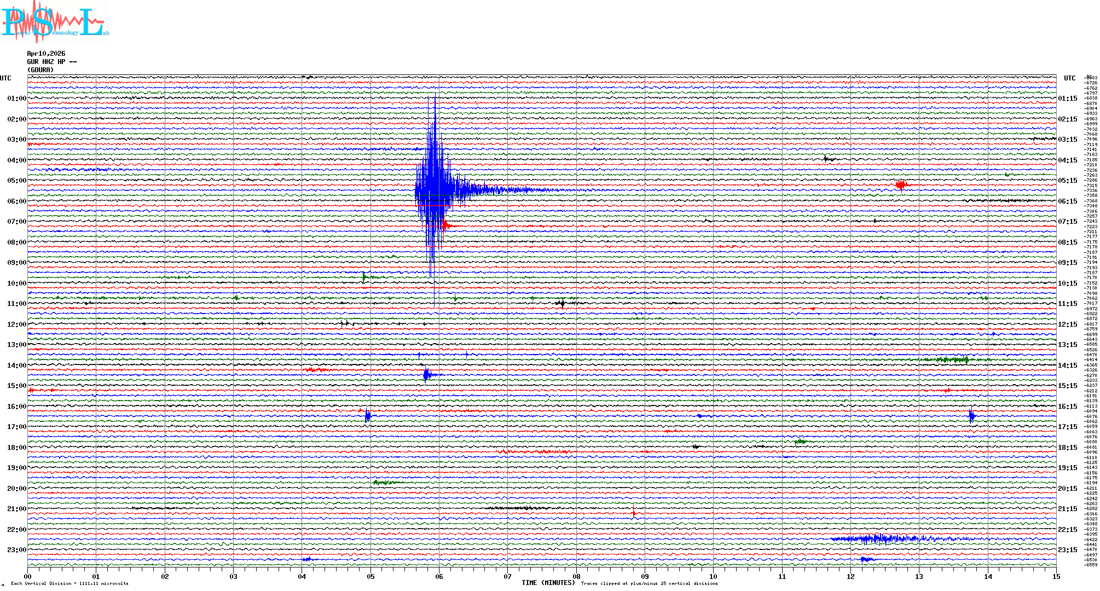This screenshot has height=591, width=1100.
Task: Click the minute 06 tick on bottom axis
Action: tap(439, 576)
